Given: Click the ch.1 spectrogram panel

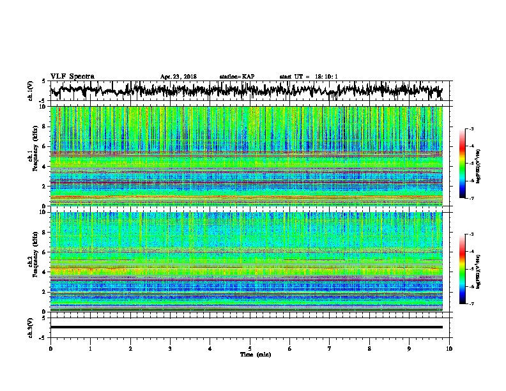Looking at the screenshot, I should coord(246,156).
